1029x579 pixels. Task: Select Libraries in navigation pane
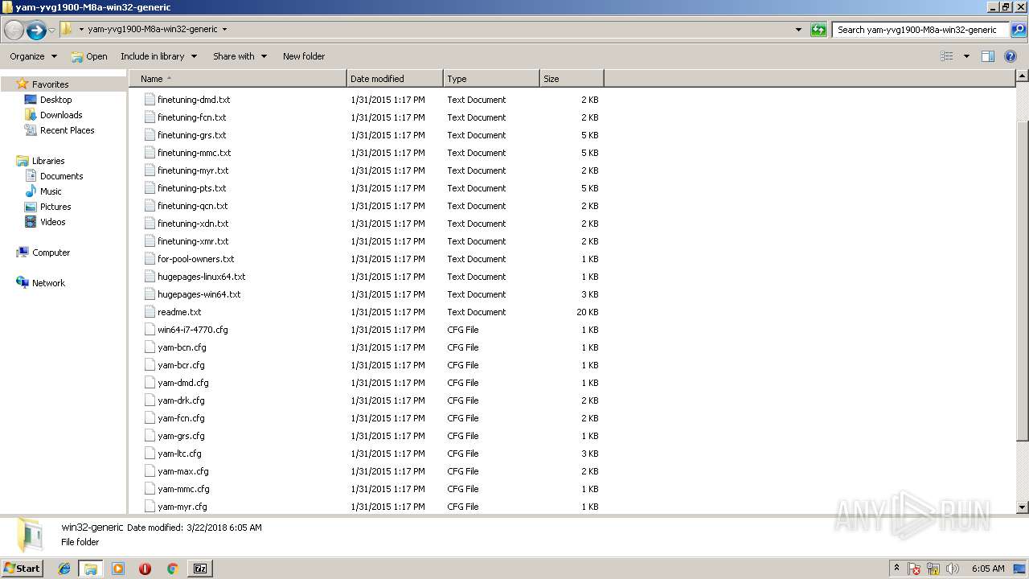pos(48,161)
